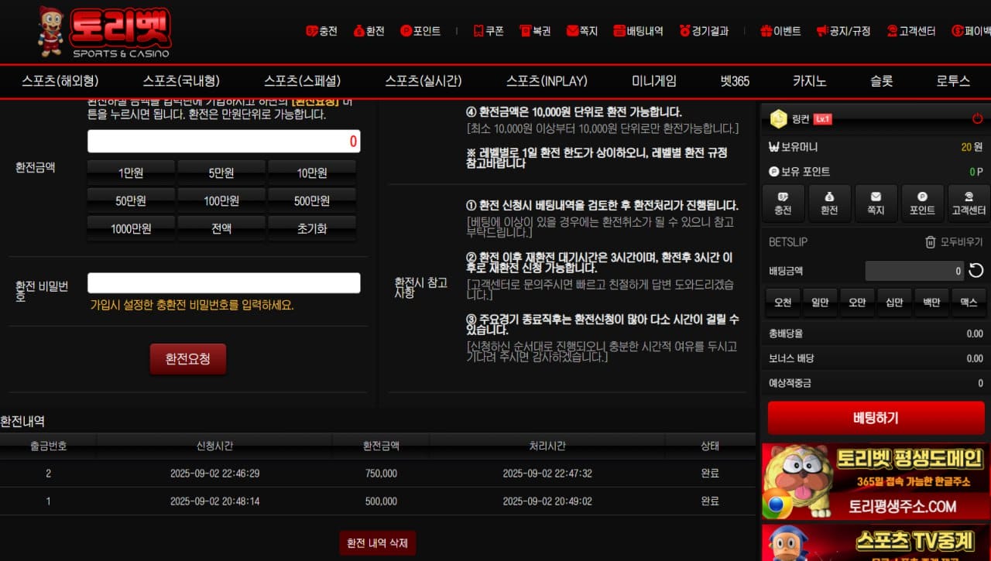Image resolution: width=991 pixels, height=561 pixels.
Task: Open 베팅내역 from the top header
Action: tap(638, 31)
